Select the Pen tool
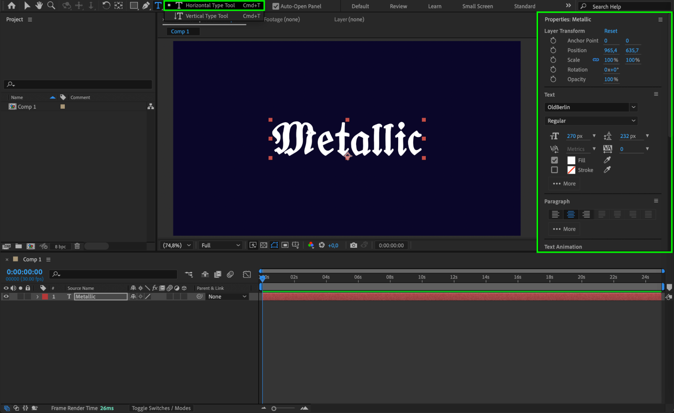 click(x=146, y=5)
